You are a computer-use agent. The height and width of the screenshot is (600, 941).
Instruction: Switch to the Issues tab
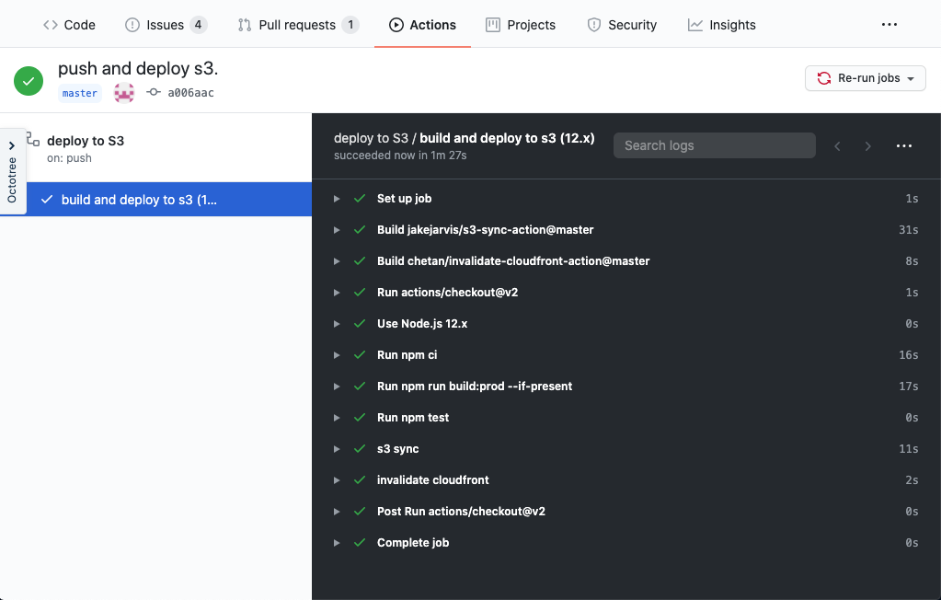tap(166, 25)
